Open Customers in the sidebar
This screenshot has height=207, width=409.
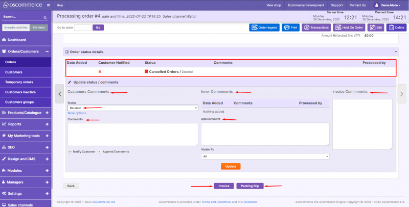14,72
